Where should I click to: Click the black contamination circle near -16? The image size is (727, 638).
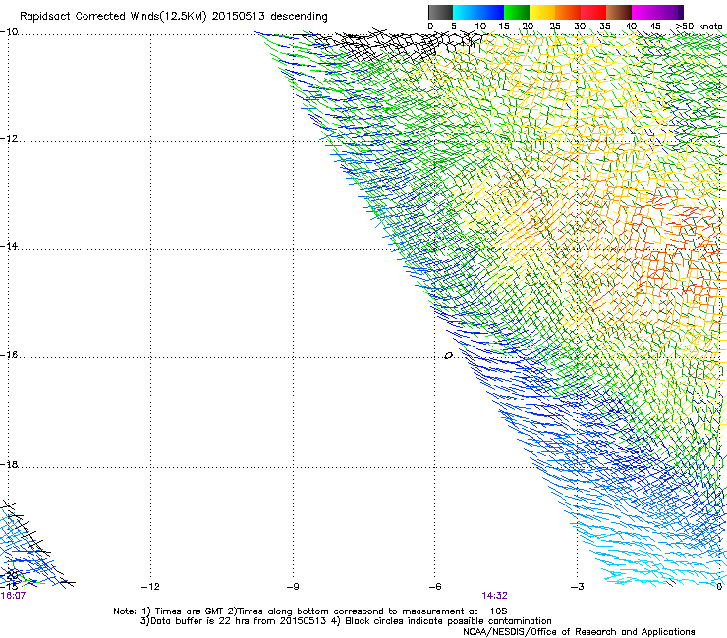tap(448, 356)
